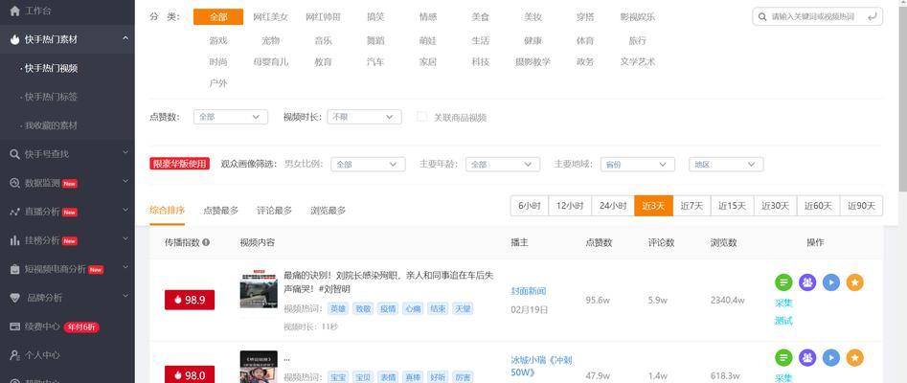907x383 pixels.
Task: Switch to 点赞最多 sort tab
Action: [x=220, y=211]
